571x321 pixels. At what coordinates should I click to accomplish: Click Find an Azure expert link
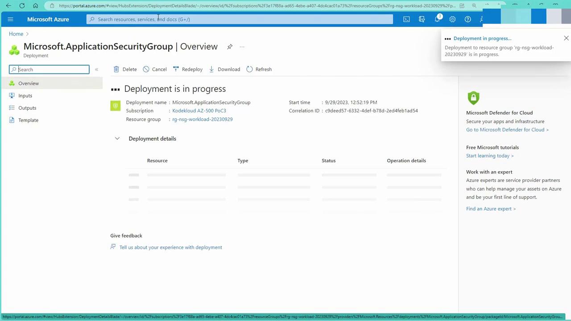(491, 209)
